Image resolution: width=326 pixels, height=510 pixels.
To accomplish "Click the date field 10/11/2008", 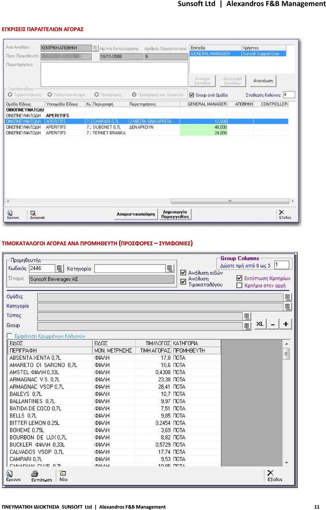I will point(121,57).
